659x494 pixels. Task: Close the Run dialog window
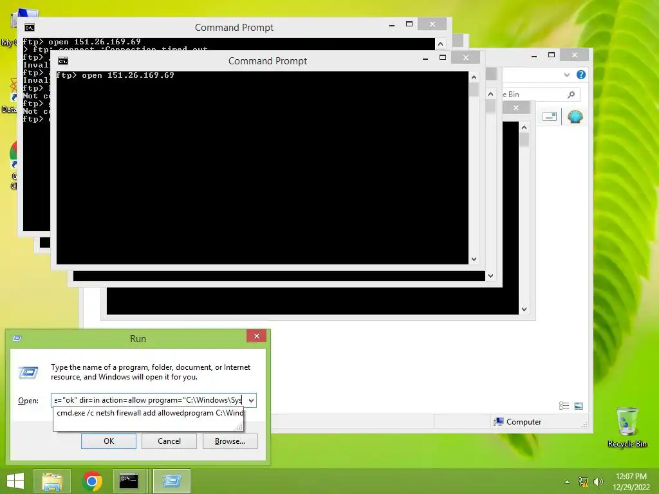[x=256, y=336]
